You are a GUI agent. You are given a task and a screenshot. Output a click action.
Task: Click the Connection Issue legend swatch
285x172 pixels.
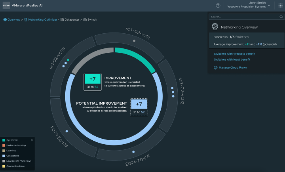pyautogui.click(x=4, y=166)
